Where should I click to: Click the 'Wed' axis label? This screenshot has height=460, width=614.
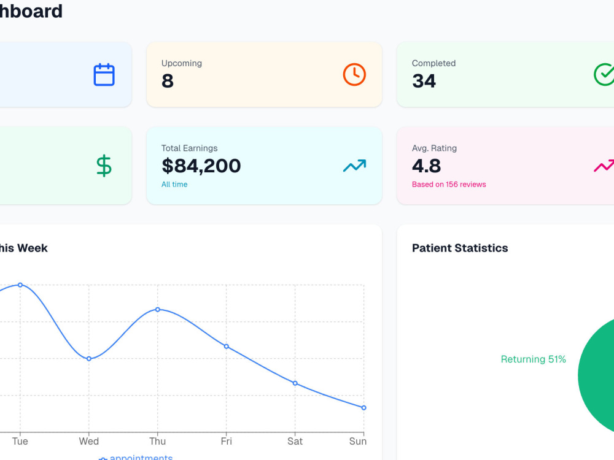(x=89, y=441)
